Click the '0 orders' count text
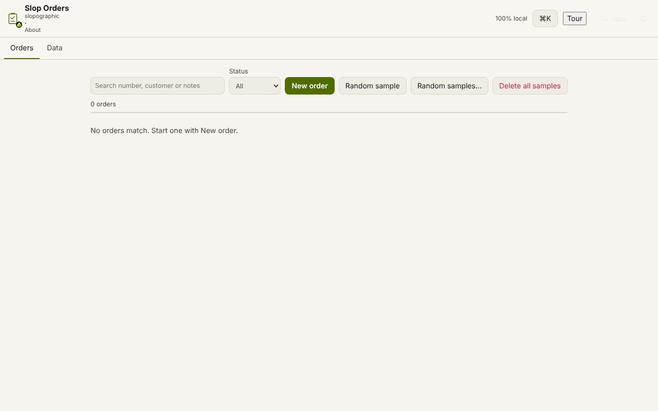 (103, 104)
